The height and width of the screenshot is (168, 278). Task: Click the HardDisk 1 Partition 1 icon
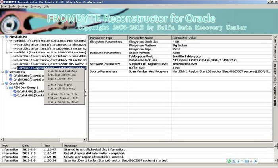coord(15,56)
